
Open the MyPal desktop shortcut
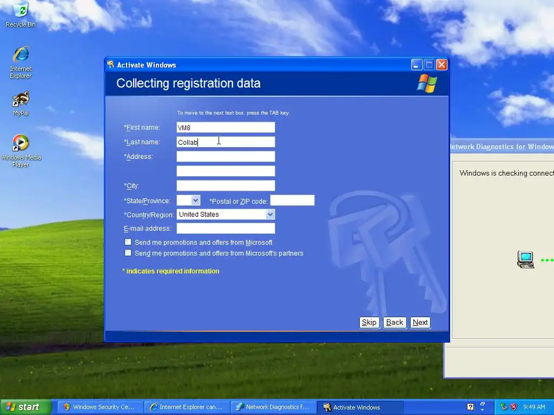point(21,104)
